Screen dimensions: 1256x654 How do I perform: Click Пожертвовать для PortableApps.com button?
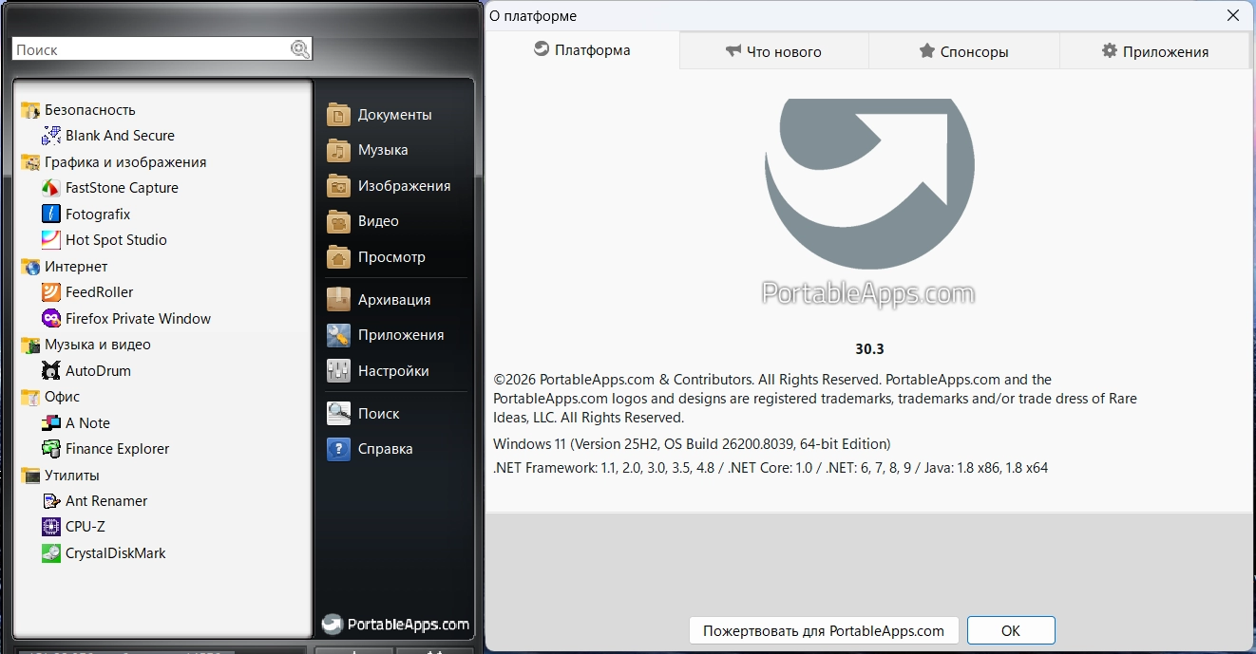point(824,630)
